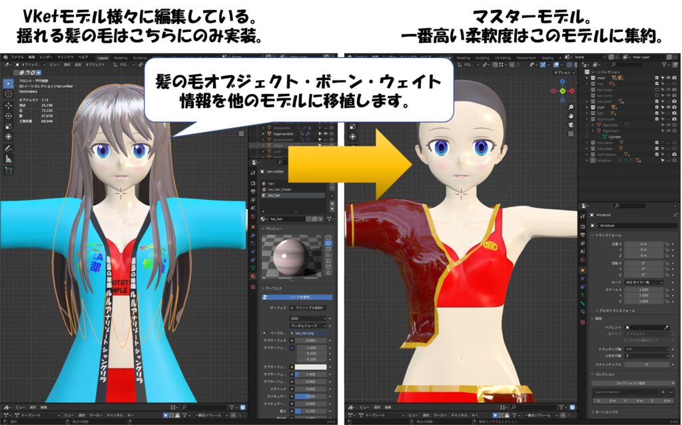Screen dimensions: 682x425
Task: Pick the Annotate pencil tool in left viewport
Action: (8, 149)
